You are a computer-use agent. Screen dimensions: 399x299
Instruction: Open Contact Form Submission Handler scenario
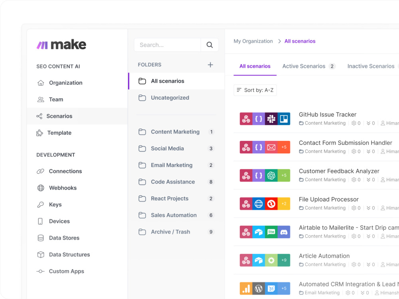345,143
